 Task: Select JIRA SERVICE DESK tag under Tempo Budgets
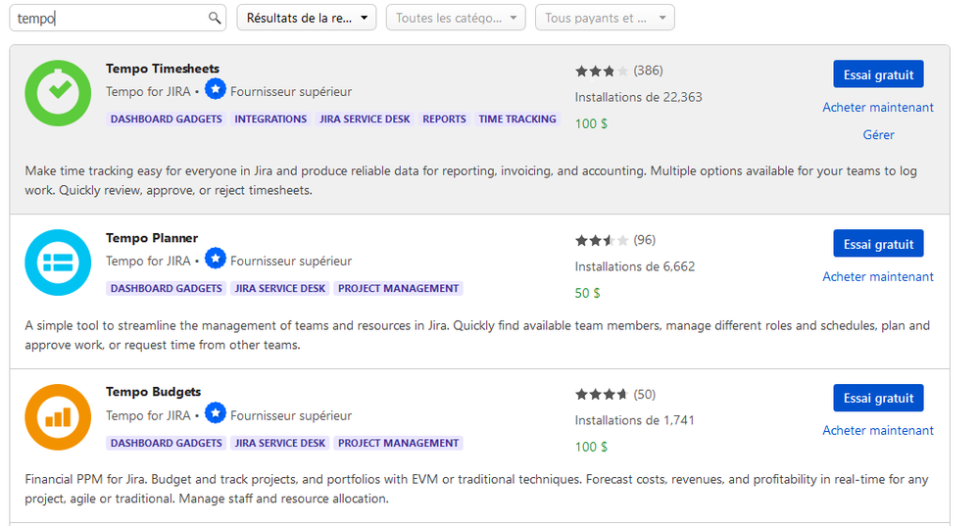pos(279,443)
